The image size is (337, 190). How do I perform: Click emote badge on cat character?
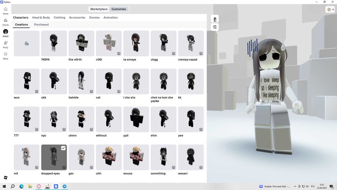tap(119, 91)
